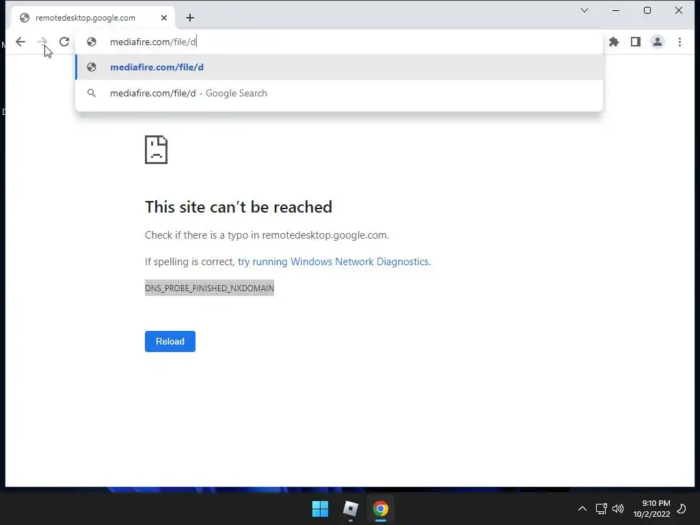Screen dimensions: 700x525
Task: Go back using the back arrow
Action: (x=21, y=42)
